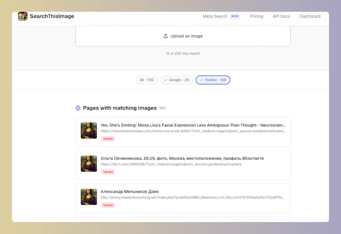The width and height of the screenshot is (341, 234).
Task: Open the Dashboard page
Action: point(310,16)
